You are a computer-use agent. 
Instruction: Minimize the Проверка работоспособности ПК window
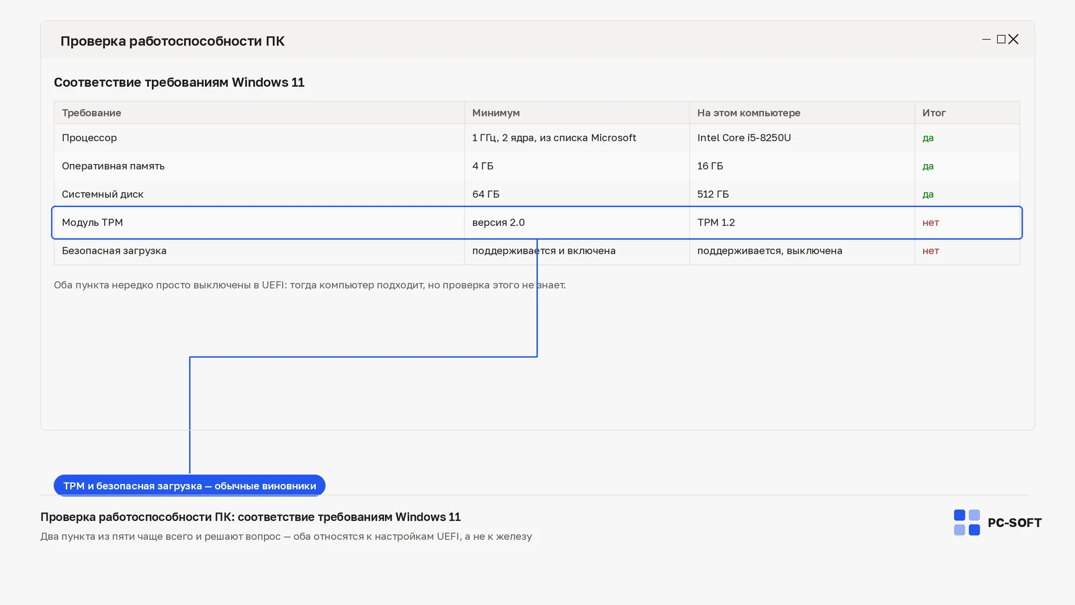986,40
